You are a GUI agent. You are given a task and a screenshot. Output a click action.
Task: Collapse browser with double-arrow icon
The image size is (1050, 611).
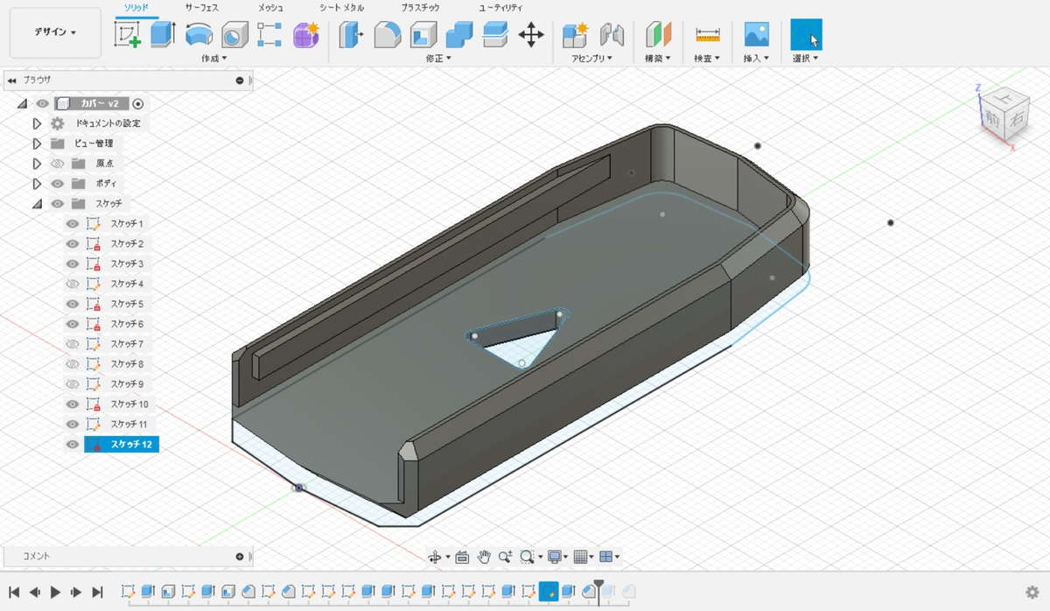(12, 81)
